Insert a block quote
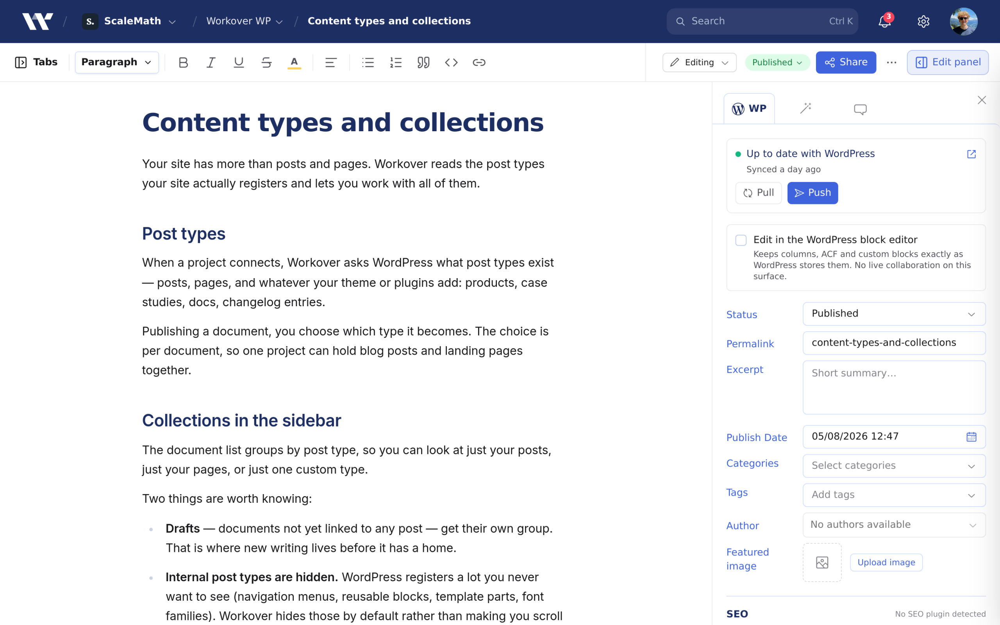 click(423, 62)
